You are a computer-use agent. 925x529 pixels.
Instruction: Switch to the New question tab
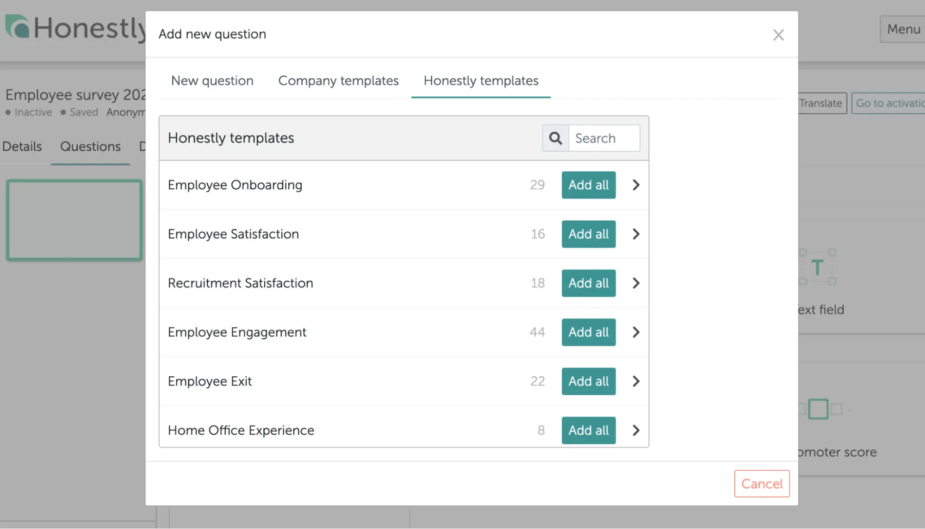point(212,81)
